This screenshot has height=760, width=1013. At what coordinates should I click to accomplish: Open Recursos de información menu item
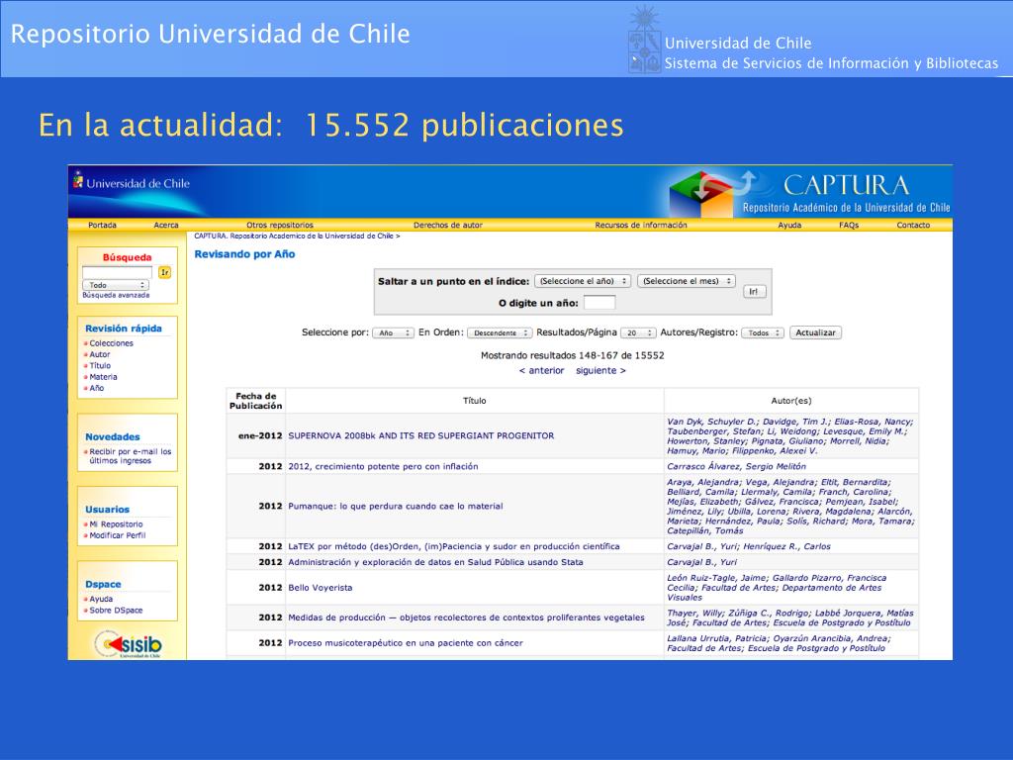coord(641,225)
